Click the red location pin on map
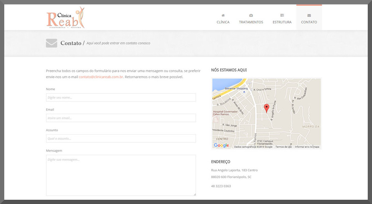 coord(267,108)
